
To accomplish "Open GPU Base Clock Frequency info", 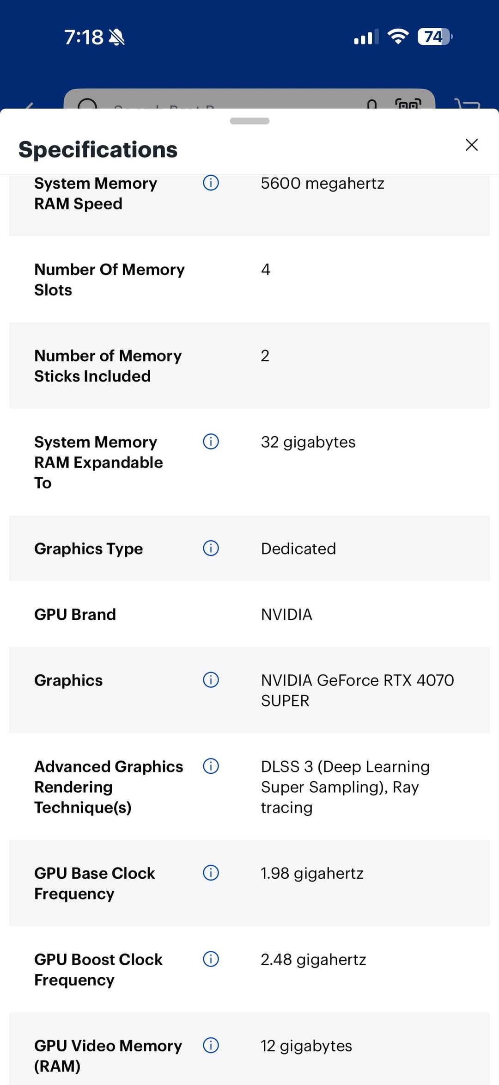I will 211,873.
